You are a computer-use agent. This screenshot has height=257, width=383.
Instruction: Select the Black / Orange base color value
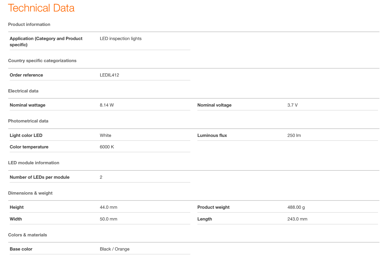[115, 249]
